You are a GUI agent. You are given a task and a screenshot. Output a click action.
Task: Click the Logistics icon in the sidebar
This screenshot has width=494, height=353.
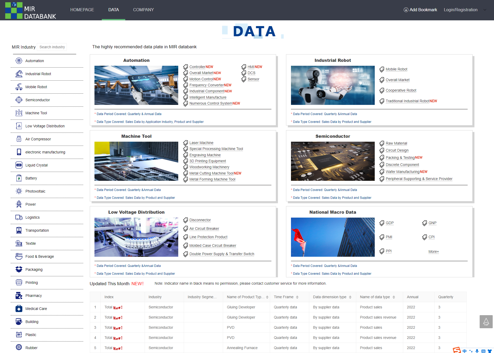click(19, 217)
